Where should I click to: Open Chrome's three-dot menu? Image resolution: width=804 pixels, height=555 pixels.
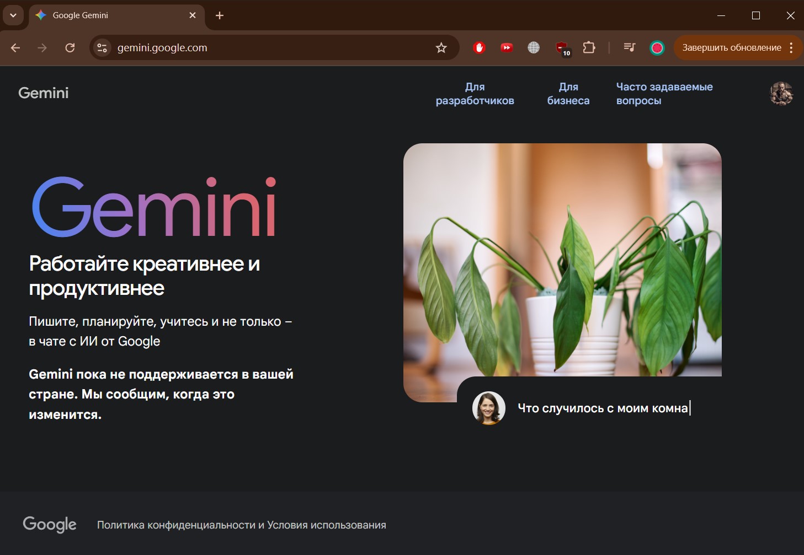[791, 48]
